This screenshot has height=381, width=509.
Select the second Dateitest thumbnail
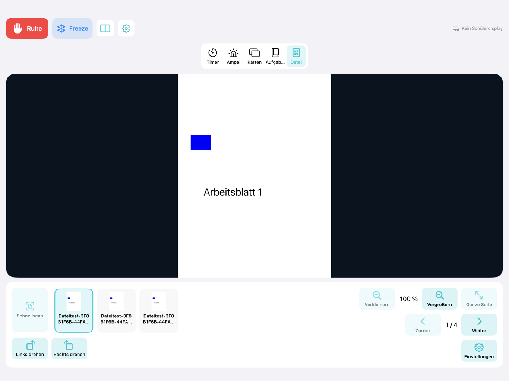click(x=116, y=311)
